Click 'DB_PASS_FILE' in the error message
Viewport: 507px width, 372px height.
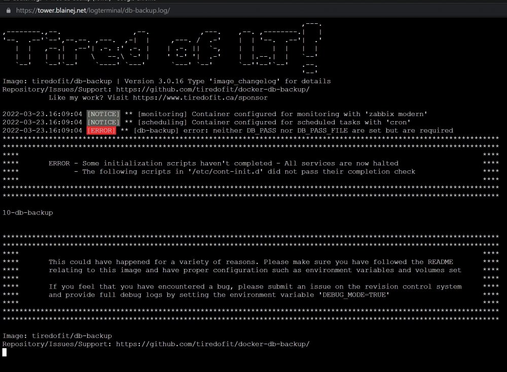tap(322, 131)
